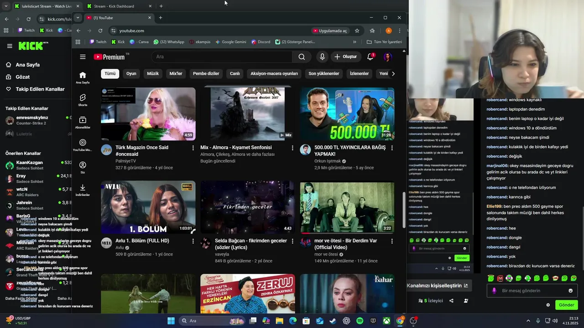The width and height of the screenshot is (584, 328).
Task: Open emoji picker in Kick chat box
Action: click(570, 291)
